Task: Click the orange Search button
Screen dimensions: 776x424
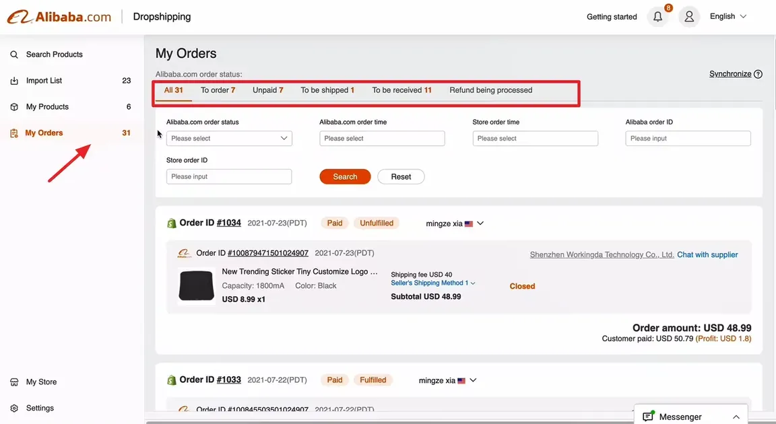Action: pos(345,176)
